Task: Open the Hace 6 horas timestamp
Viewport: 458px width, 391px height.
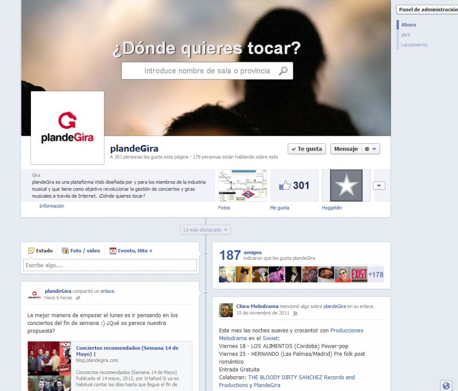Action: coord(58,298)
